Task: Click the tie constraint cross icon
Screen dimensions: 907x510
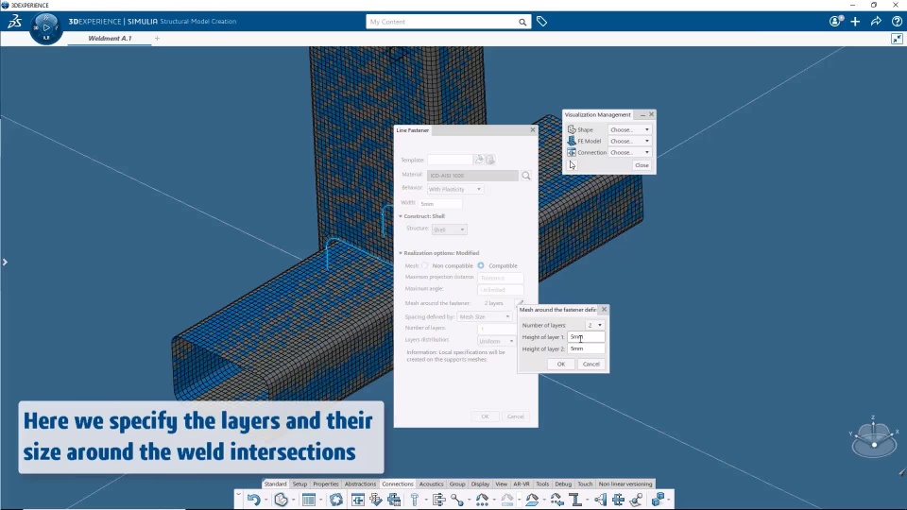Action: [618, 500]
